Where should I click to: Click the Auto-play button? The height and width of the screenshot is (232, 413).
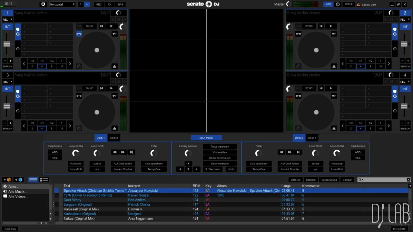coord(10,229)
